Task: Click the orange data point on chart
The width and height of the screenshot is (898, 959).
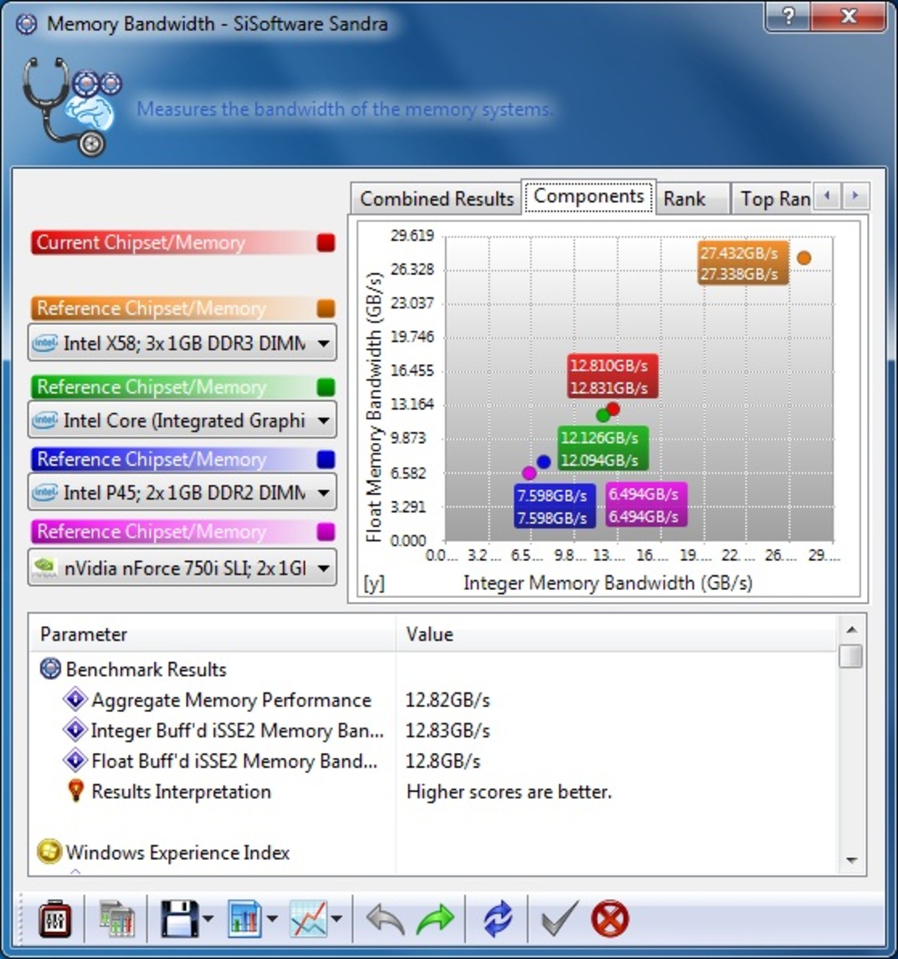Action: coord(804,258)
